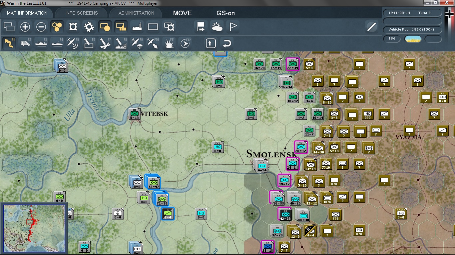The width and height of the screenshot is (455, 255).
Task: Toggle the gear-shaped factory locations icon
Action: click(x=89, y=27)
